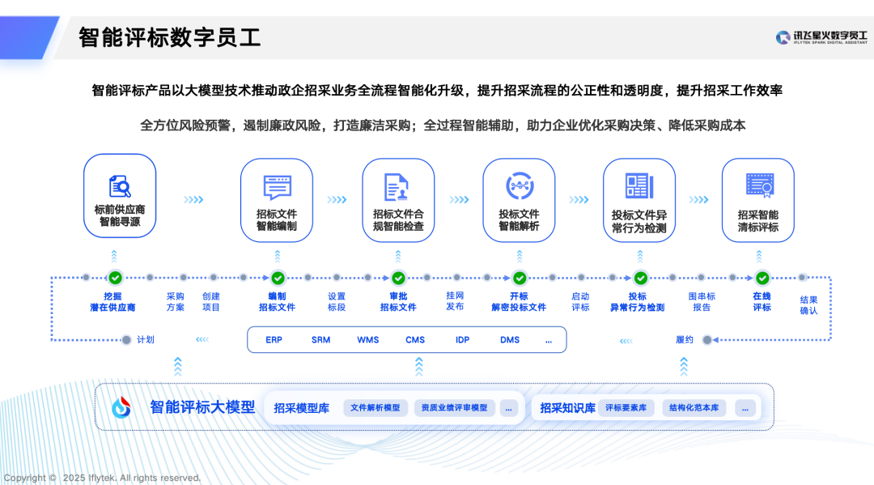Image resolution: width=874 pixels, height=485 pixels.
Task: Click the left-pointing arrows near 计划
Action: [x=202, y=339]
